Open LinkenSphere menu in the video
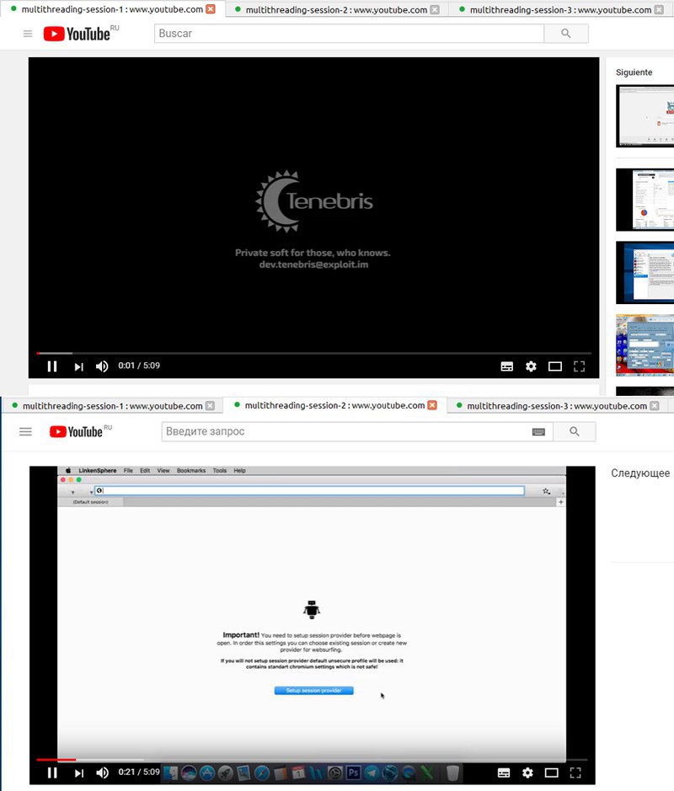 tap(98, 471)
